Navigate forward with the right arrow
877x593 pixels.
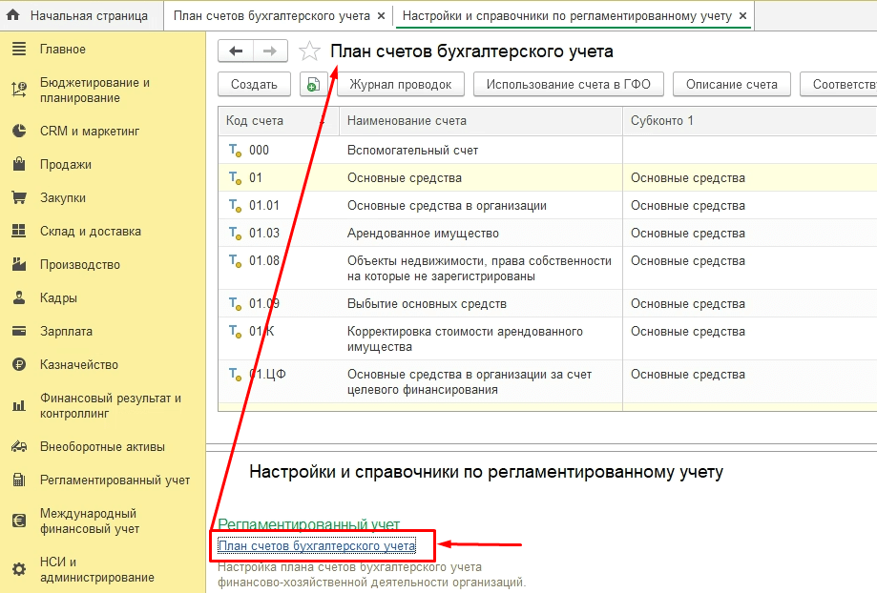coord(270,51)
